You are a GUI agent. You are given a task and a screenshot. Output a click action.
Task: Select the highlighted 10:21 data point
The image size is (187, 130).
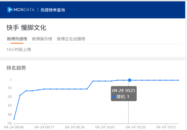point(130,80)
